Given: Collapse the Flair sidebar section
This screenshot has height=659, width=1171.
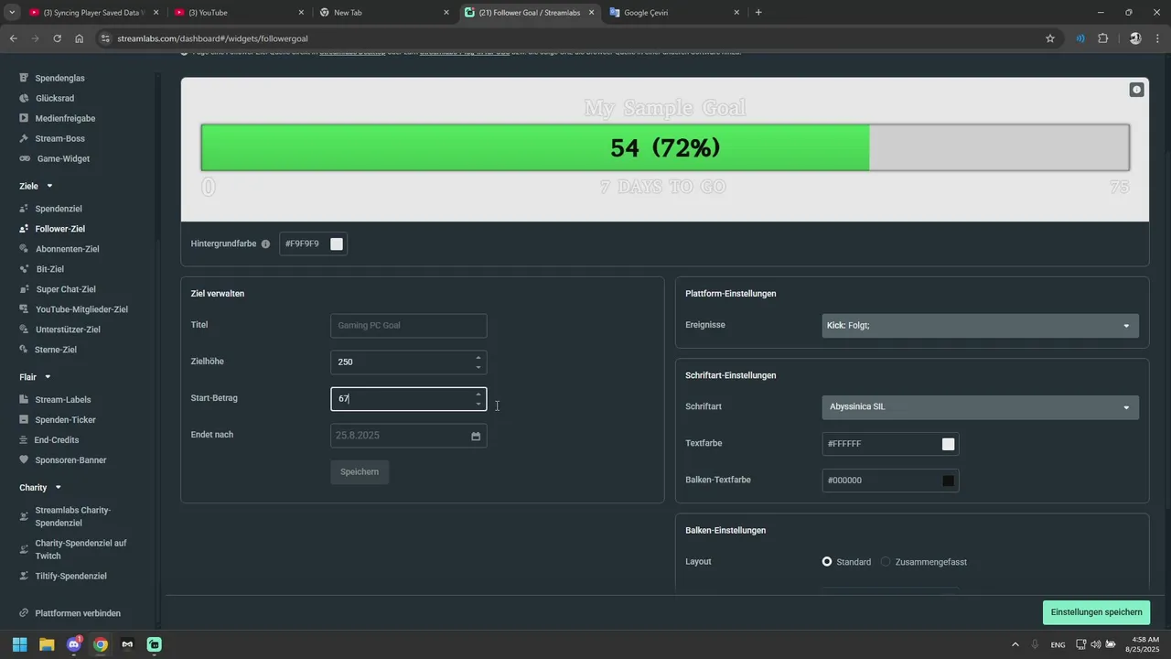Looking at the screenshot, I should click(x=48, y=377).
